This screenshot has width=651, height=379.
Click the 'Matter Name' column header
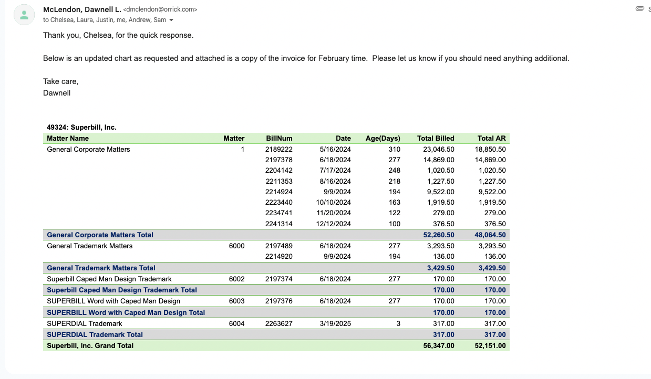[68, 139]
